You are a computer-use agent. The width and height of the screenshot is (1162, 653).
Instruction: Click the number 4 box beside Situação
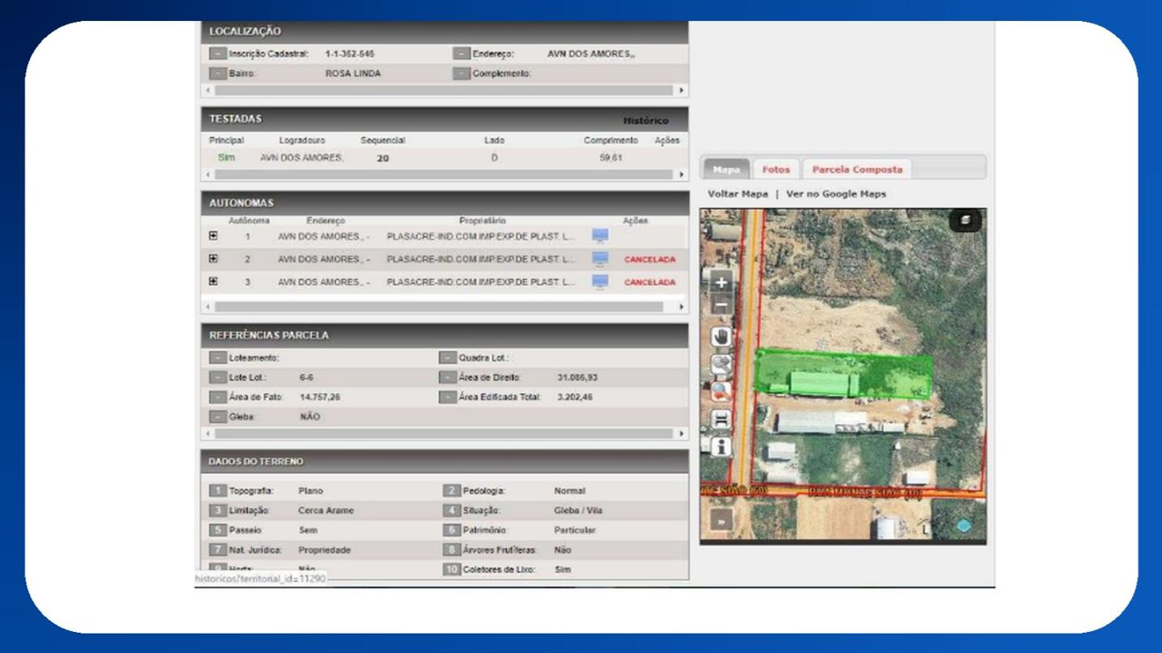pyautogui.click(x=451, y=511)
